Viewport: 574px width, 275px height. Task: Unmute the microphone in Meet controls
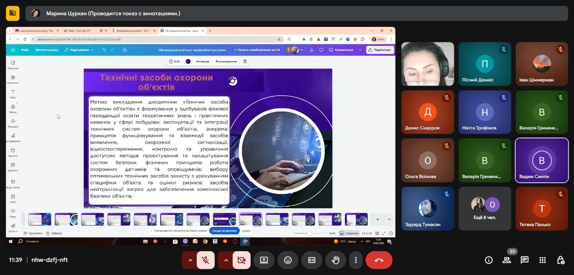click(205, 260)
